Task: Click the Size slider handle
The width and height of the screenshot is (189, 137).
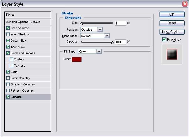Action: 81,24
